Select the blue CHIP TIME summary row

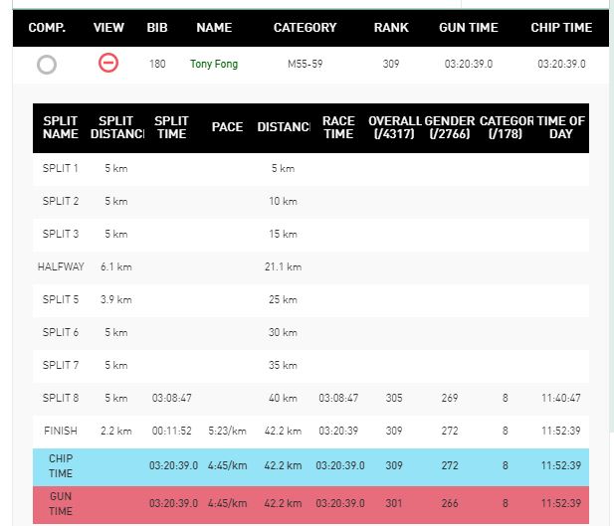tap(310, 466)
